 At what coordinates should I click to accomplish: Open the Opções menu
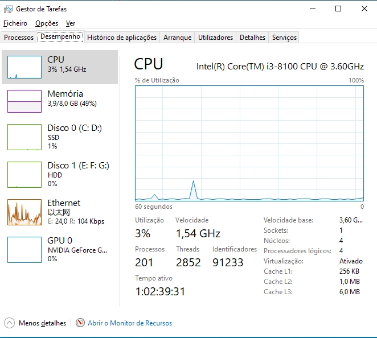(x=47, y=23)
